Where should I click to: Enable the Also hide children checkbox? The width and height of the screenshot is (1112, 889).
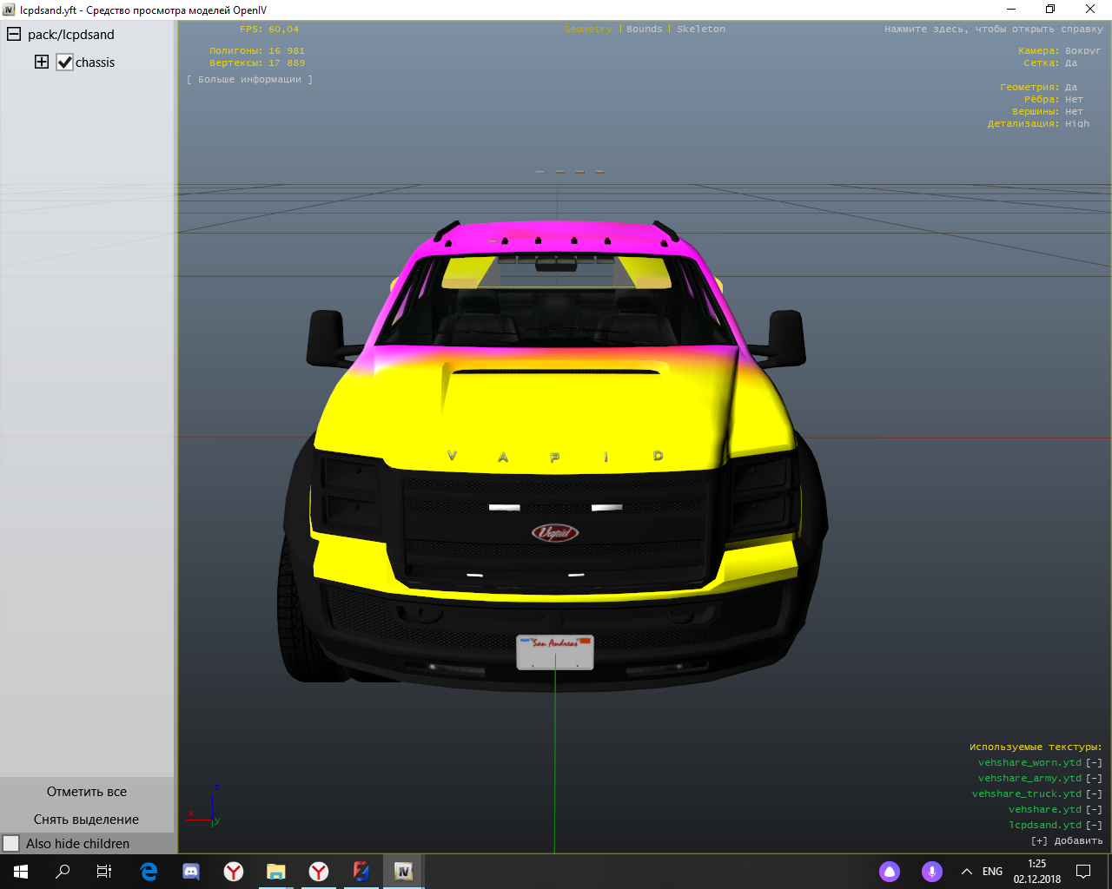coord(11,844)
